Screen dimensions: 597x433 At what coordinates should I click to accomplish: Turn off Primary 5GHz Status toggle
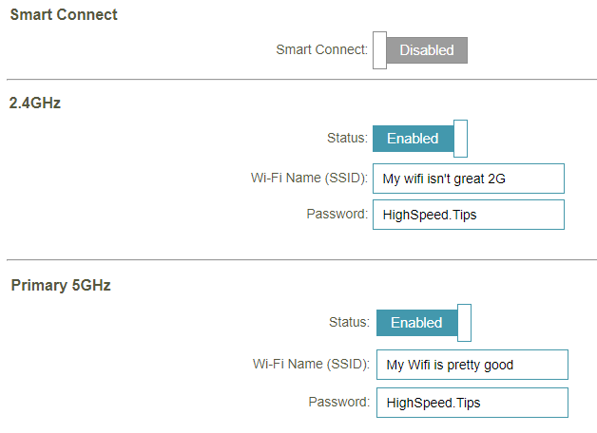pyautogui.click(x=424, y=323)
